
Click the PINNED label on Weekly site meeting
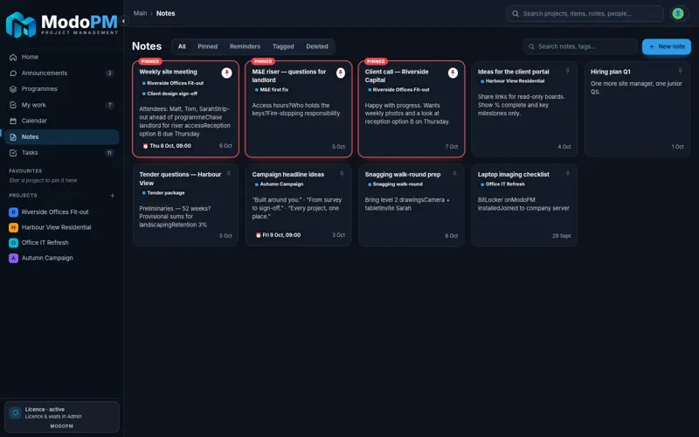pos(150,61)
